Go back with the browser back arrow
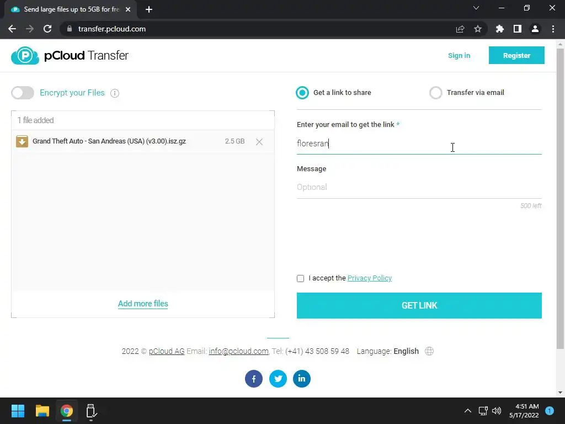565x424 pixels. pyautogui.click(x=12, y=29)
